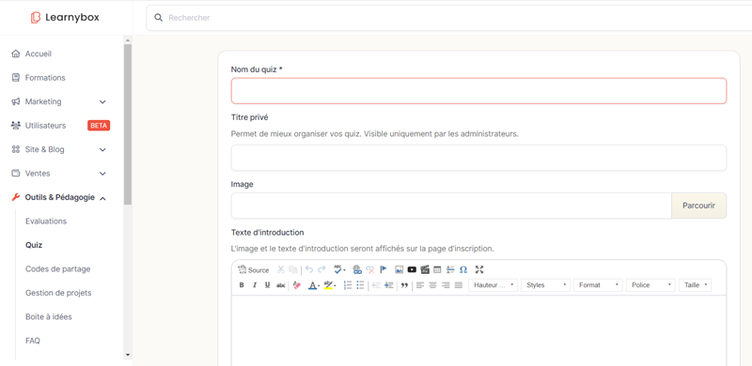Open Utilisateurs in the sidebar
752x366 pixels.
pos(45,126)
